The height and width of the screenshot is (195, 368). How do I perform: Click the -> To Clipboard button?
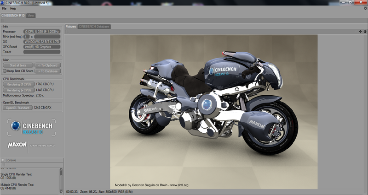(x=48, y=65)
